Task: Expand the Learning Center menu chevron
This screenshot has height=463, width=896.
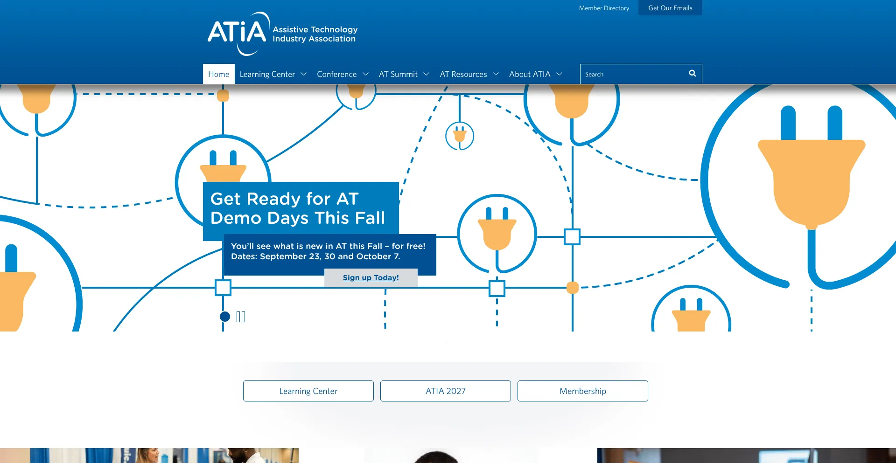Action: [x=304, y=74]
